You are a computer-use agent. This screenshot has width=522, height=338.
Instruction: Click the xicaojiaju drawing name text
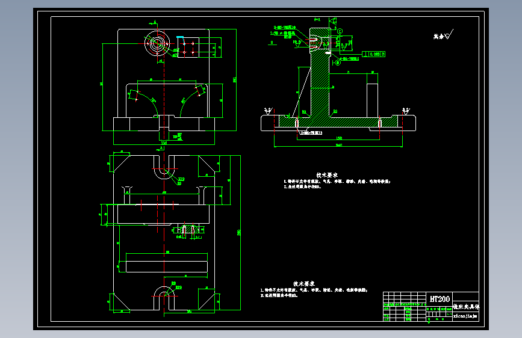(465, 316)
